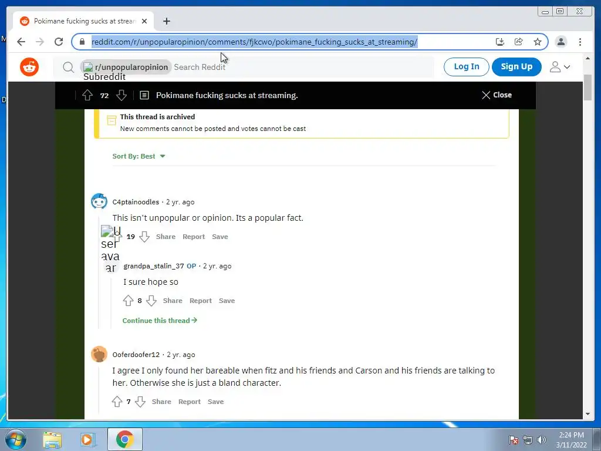Screen dimensions: 601x451
Task: Upvote grandpa_stalin_37's reply
Action: click(128, 301)
